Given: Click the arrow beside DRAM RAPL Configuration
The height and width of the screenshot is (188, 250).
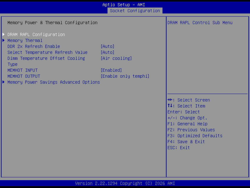Looking at the screenshot, I should pyautogui.click(x=4, y=34).
